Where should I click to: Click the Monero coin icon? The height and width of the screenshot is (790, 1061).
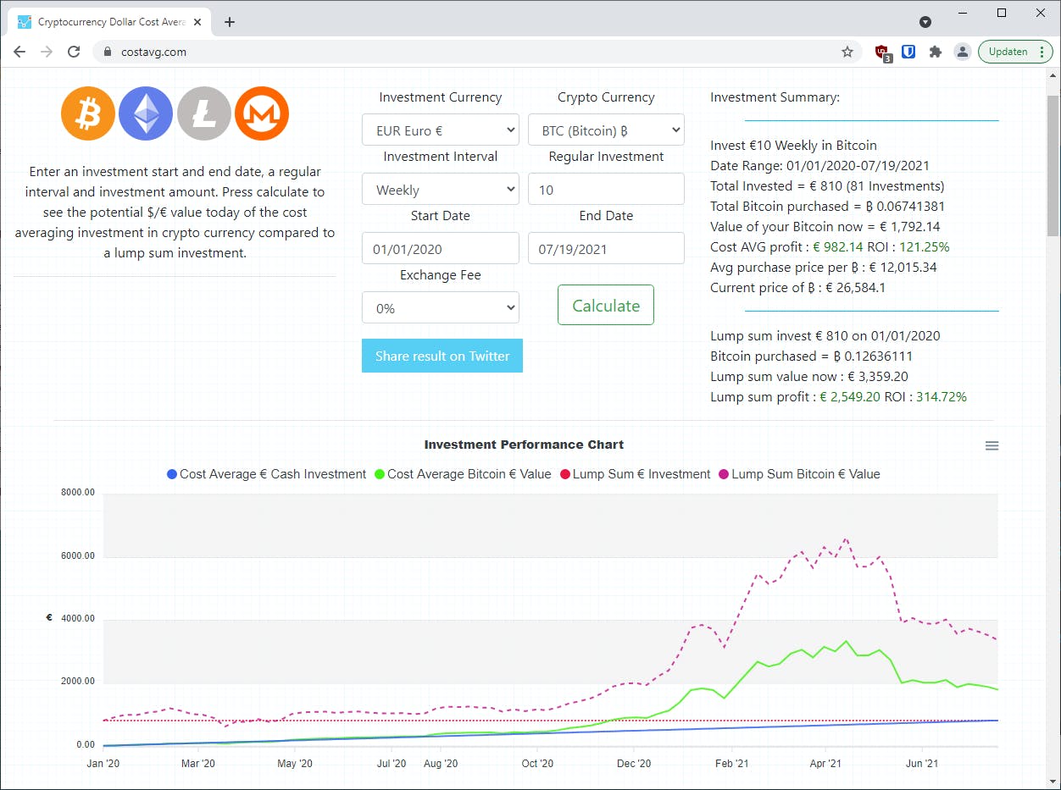[x=262, y=113]
